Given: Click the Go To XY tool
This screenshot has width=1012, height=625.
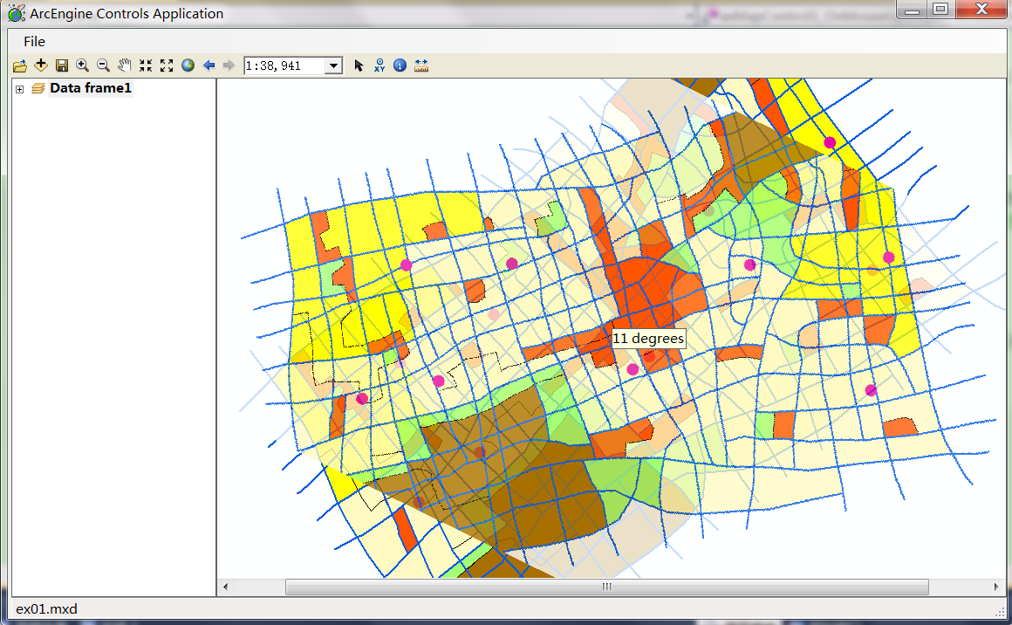Looking at the screenshot, I should pos(379,65).
